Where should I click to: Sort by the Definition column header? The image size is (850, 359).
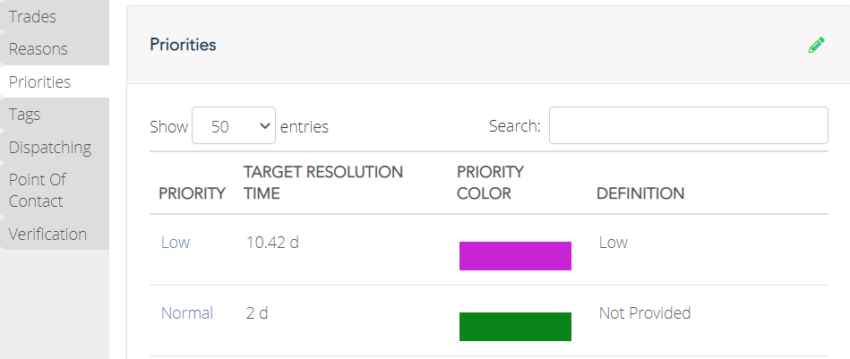click(x=640, y=193)
